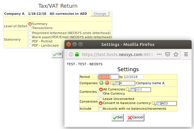Screen dimensions: 194x129
Task: Choose Preprinted letterhead stationery option
Action: 30,33
